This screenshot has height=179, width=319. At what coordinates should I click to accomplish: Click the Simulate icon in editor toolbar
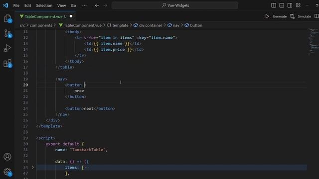[x=293, y=16]
